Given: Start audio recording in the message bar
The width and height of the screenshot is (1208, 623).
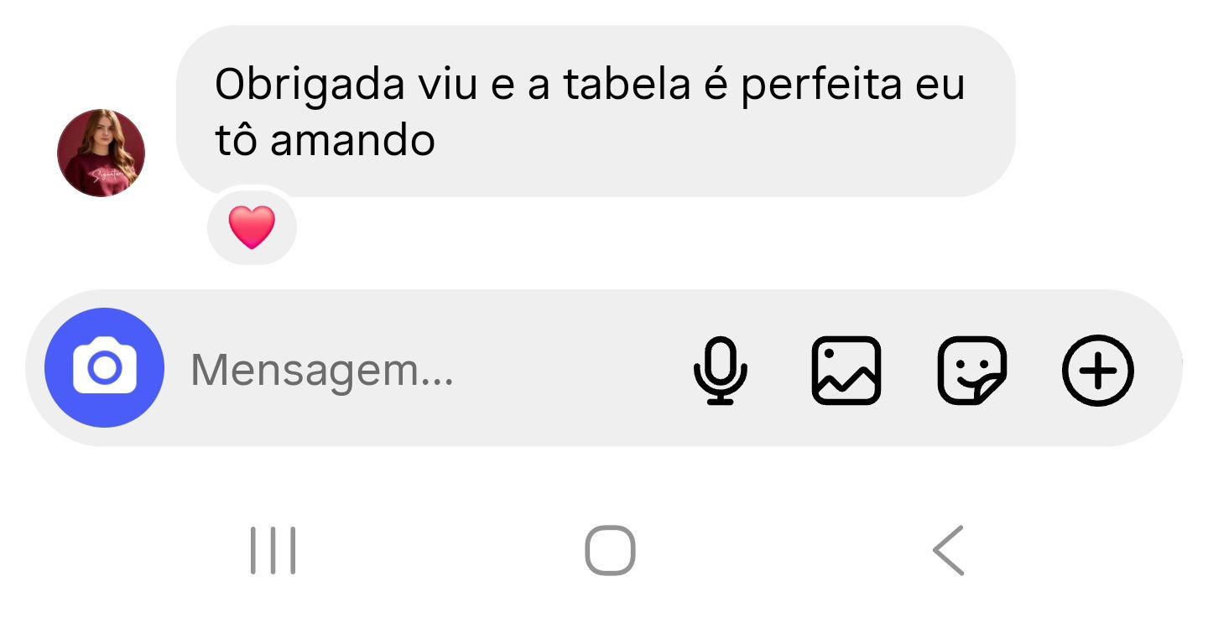Looking at the screenshot, I should [x=720, y=370].
